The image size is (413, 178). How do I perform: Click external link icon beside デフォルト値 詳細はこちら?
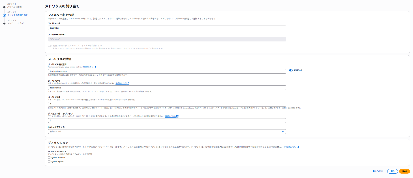tap(177, 116)
